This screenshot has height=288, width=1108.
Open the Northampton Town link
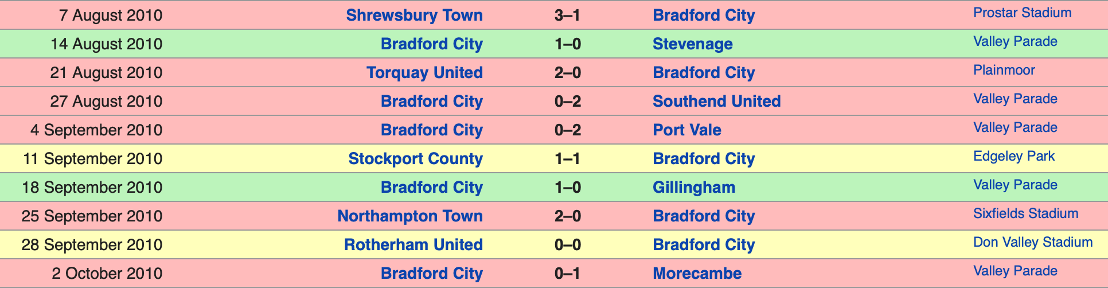[x=409, y=216]
